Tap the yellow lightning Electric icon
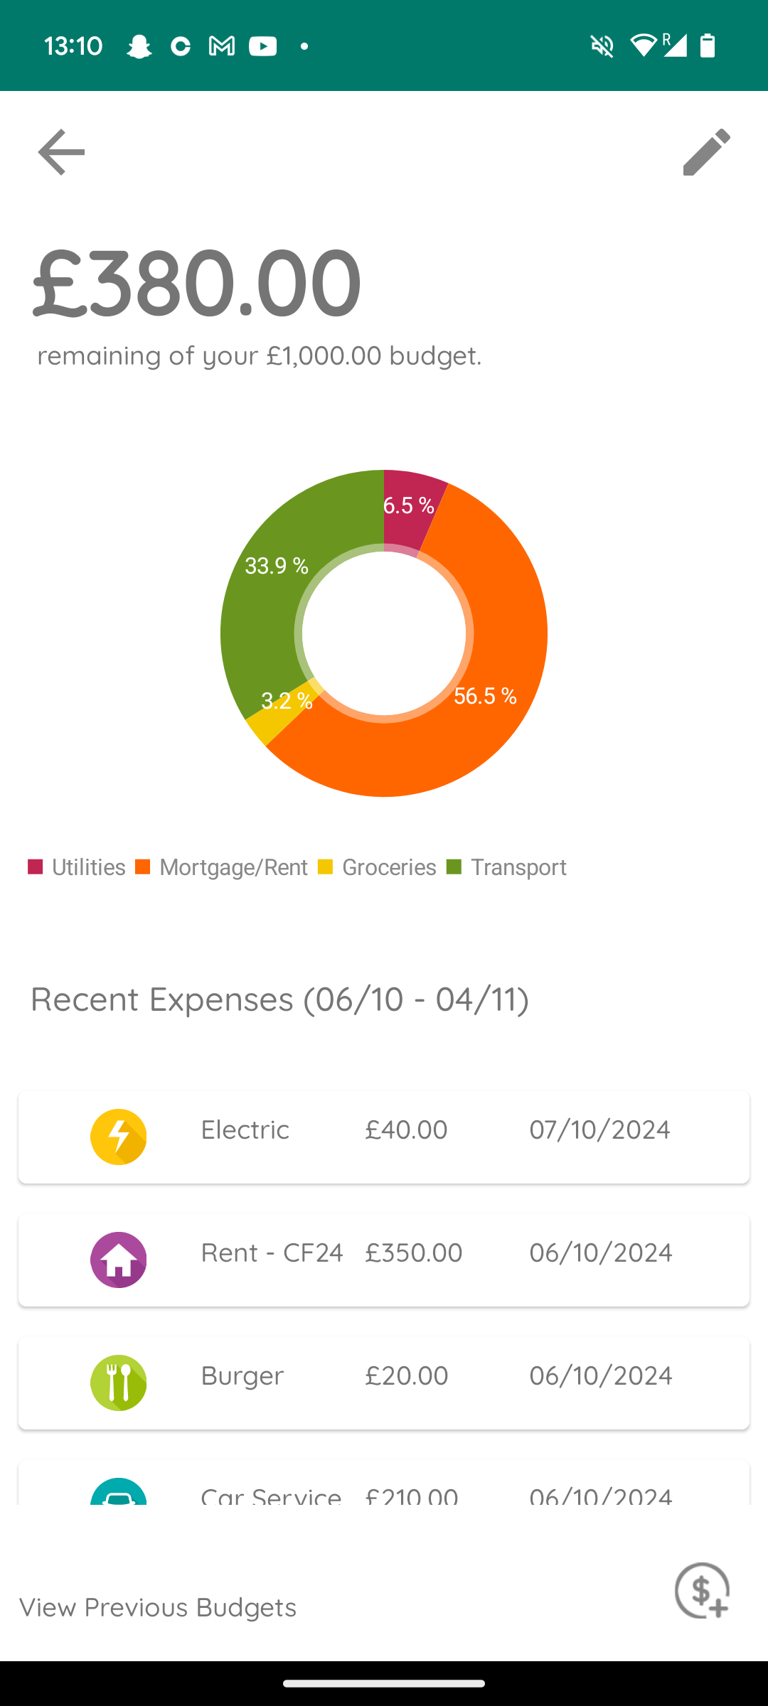 point(119,1137)
